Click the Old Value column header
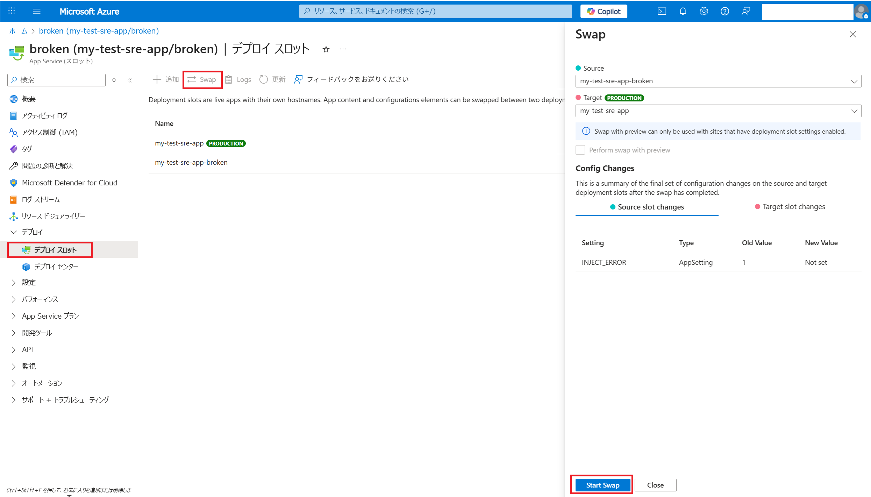This screenshot has width=871, height=497. 757,243
